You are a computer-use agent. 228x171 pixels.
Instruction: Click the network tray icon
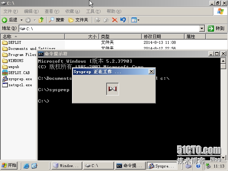click(x=208, y=166)
